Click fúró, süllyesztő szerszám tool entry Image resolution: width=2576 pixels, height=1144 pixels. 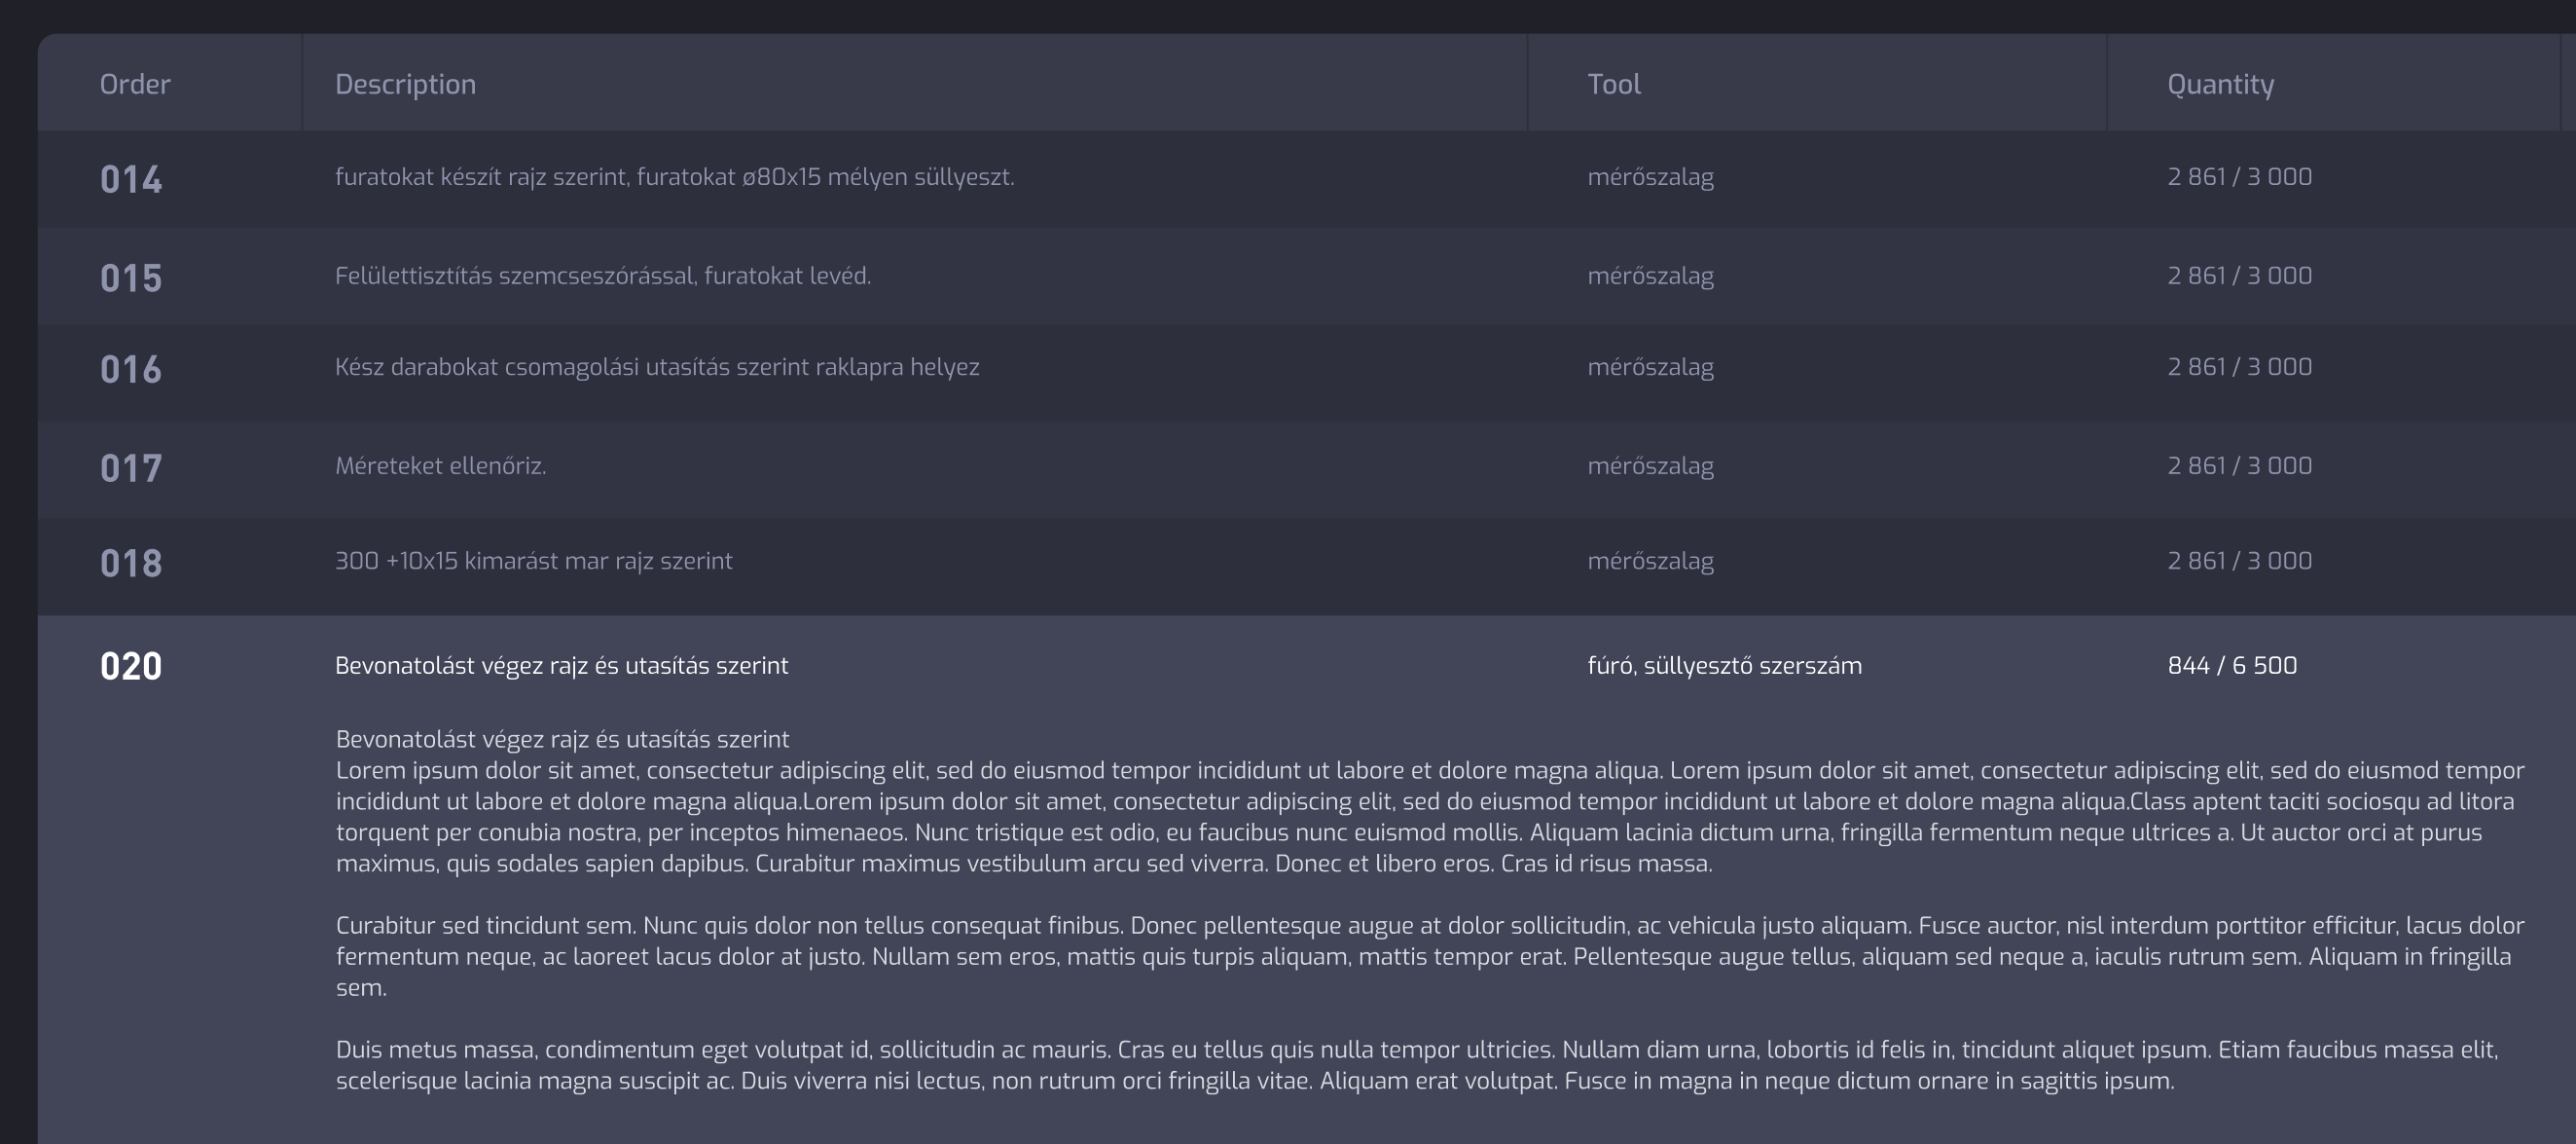pos(1724,664)
